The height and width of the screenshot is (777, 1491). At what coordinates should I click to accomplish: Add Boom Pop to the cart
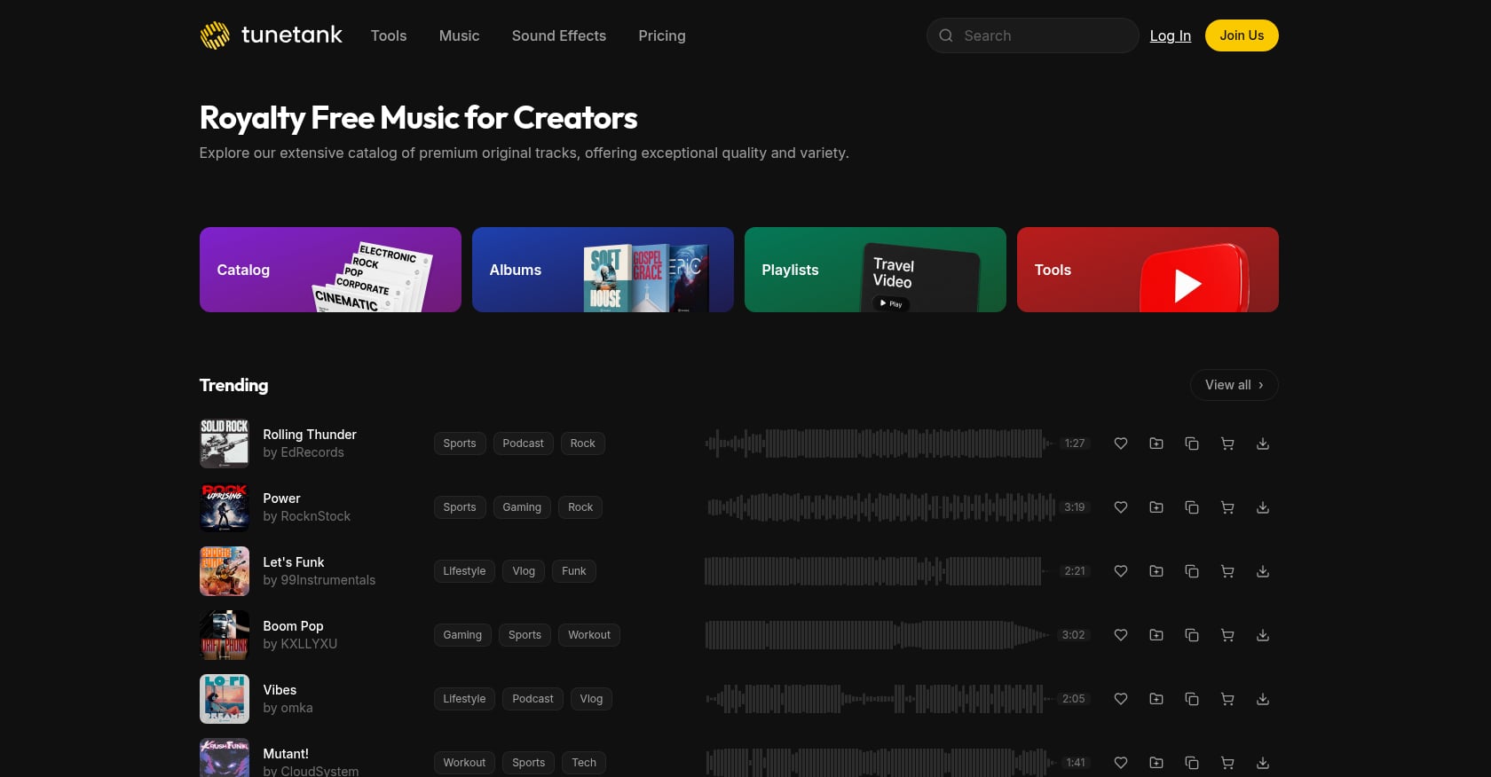1227,635
